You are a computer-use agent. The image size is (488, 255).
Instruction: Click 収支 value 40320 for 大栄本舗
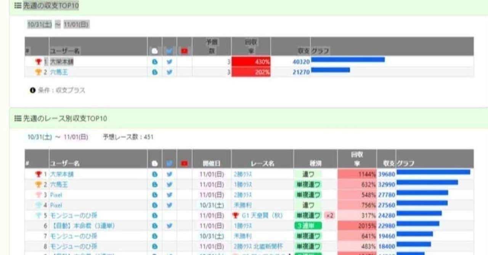301,62
